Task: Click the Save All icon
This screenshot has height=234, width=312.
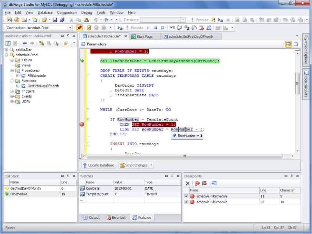Action: (62, 20)
